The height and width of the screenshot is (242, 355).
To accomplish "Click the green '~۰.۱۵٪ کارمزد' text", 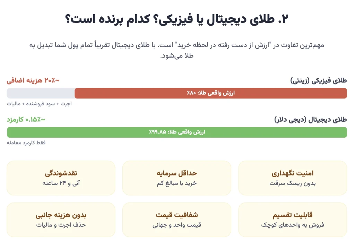I will [26, 120].
